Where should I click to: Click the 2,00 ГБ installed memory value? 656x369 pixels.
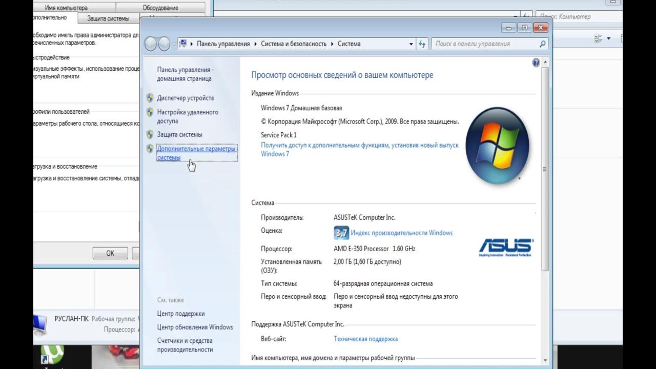[367, 261]
